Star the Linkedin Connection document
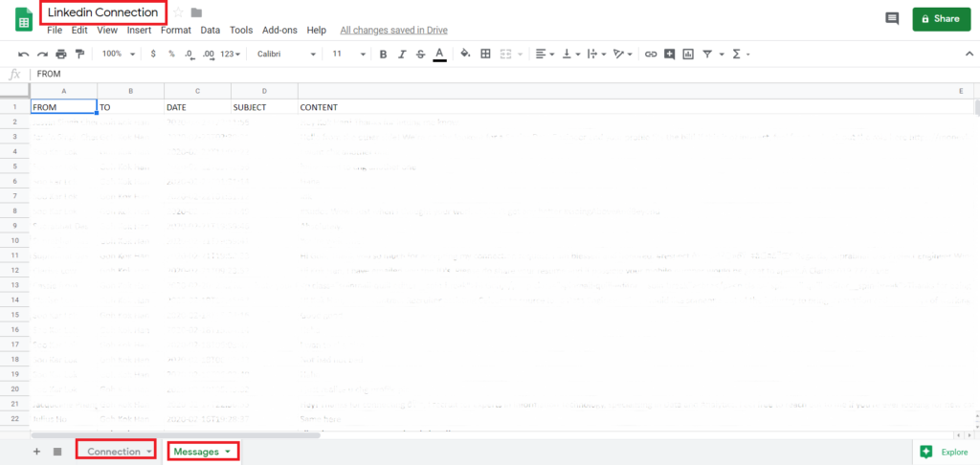Screen dimensions: 980x465 click(178, 12)
